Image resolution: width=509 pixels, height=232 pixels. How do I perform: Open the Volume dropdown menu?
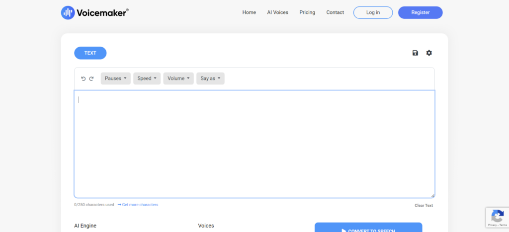[x=178, y=78]
